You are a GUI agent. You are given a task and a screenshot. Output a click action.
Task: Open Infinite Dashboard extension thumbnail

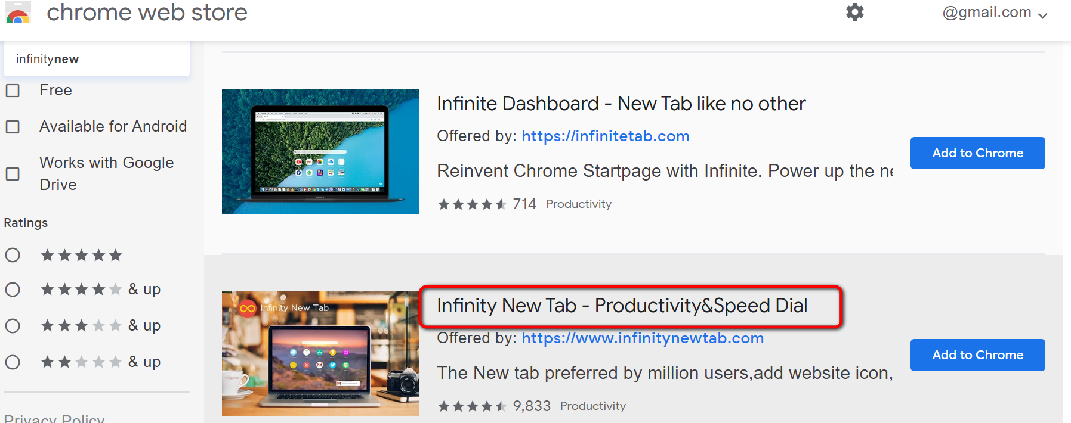click(320, 151)
